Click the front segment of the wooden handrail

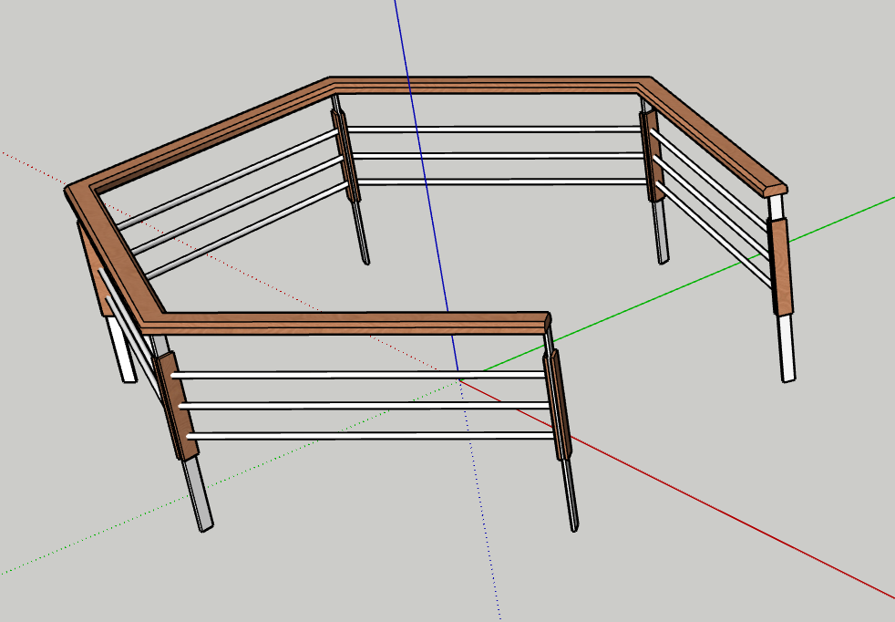[x=346, y=323]
